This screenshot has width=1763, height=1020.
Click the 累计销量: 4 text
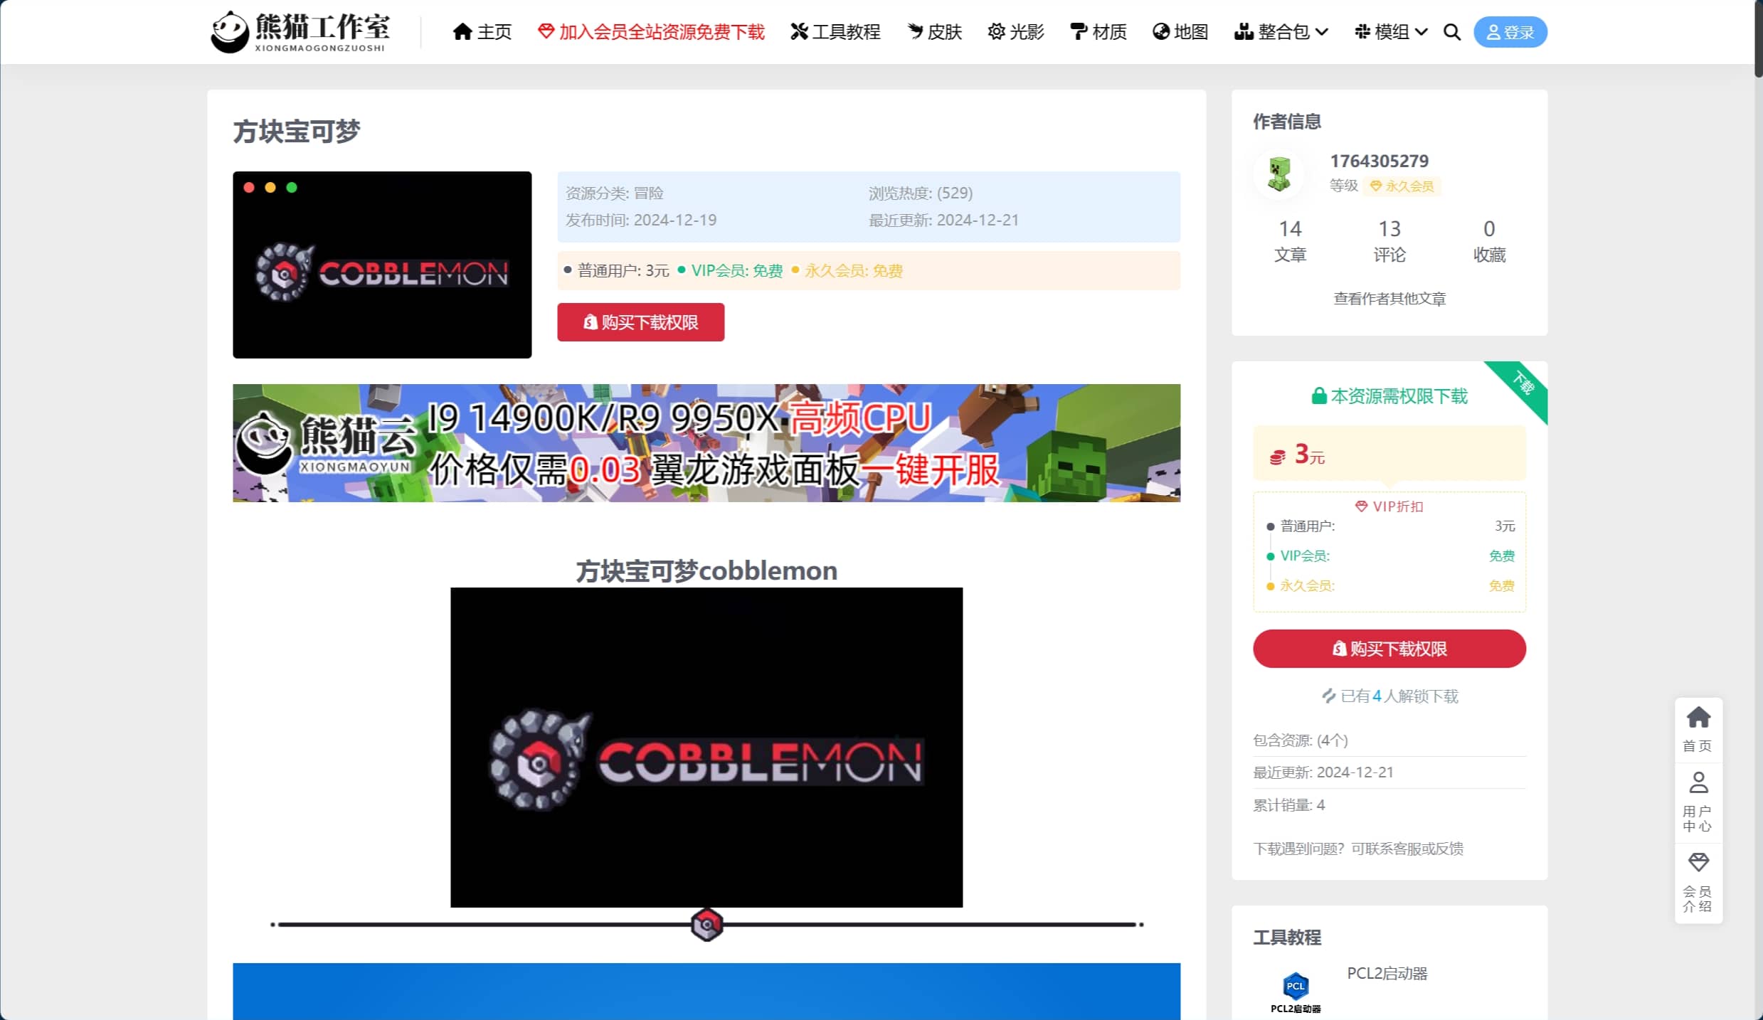click(1288, 805)
